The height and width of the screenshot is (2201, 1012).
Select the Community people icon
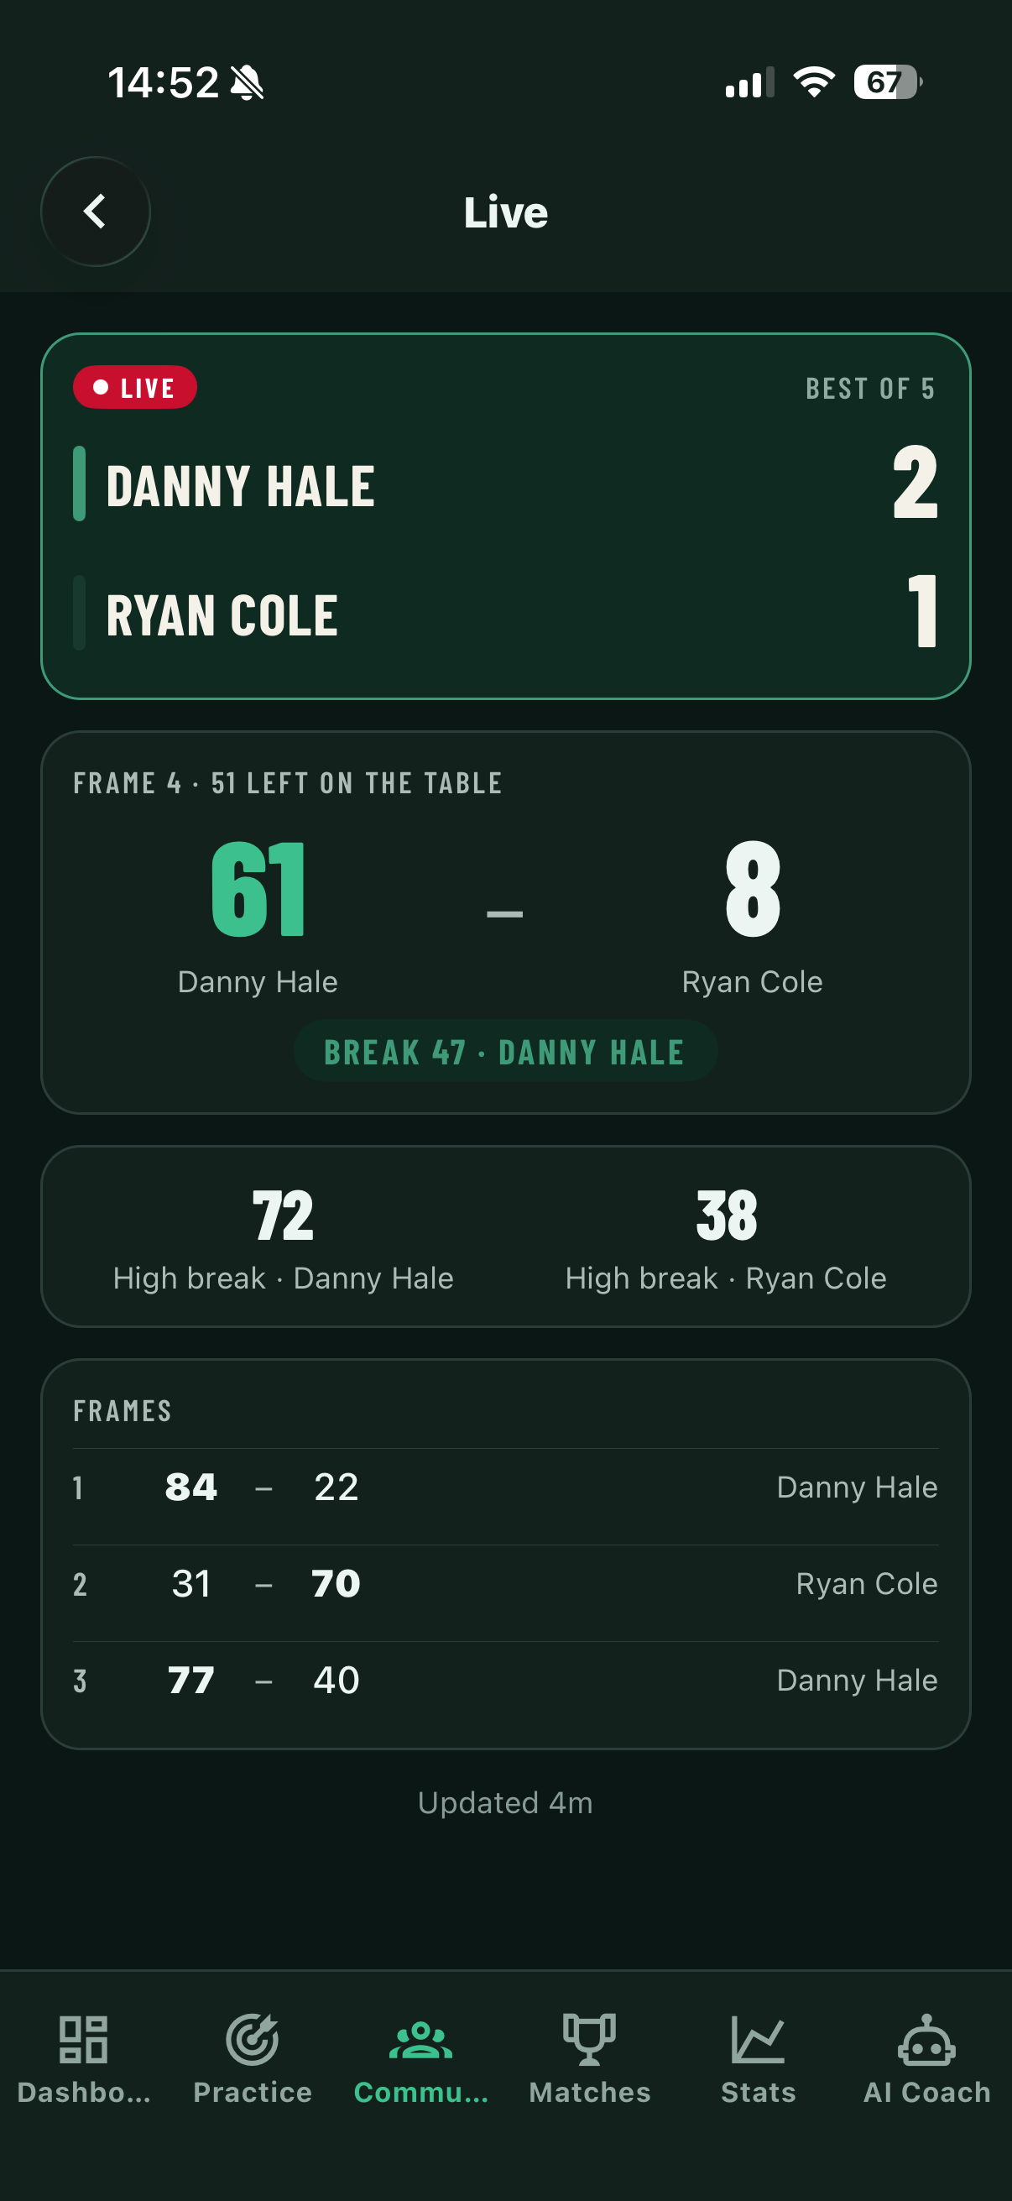(421, 2040)
